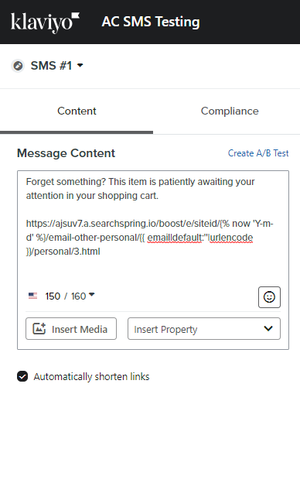Click the Insert Property chevron arrow

coord(268,328)
